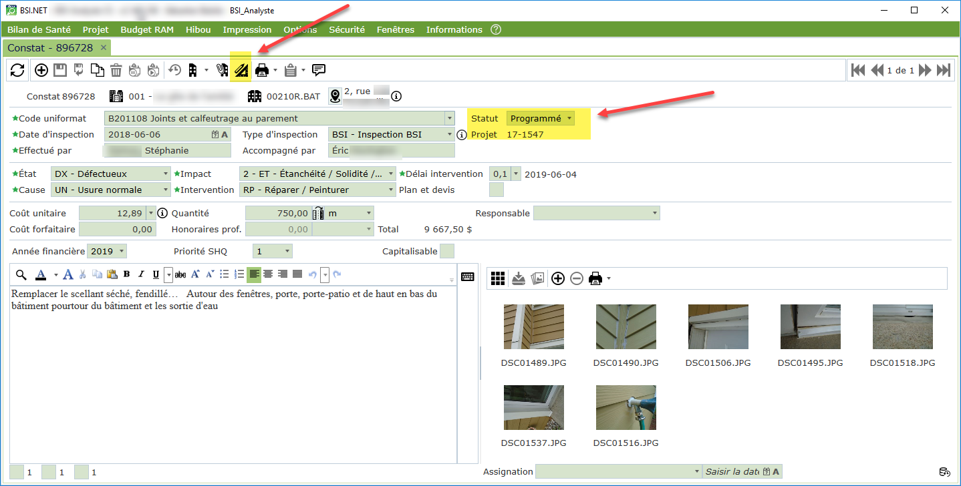Viewport: 961px width, 486px height.
Task: Click the refresh icon in the toolbar
Action: (x=17, y=70)
